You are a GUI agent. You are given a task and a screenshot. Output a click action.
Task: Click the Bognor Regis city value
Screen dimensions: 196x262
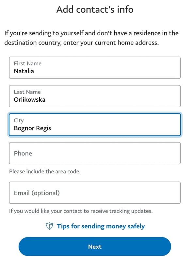click(33, 128)
